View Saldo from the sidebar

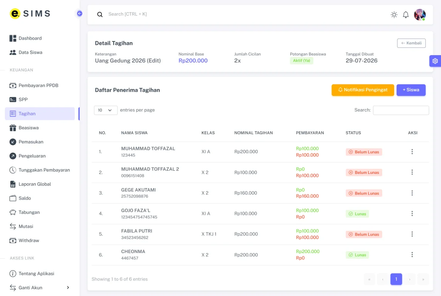tap(40, 198)
